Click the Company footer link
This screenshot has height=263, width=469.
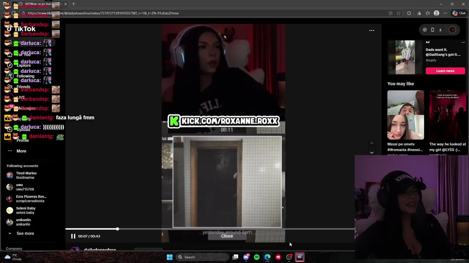(x=14, y=249)
